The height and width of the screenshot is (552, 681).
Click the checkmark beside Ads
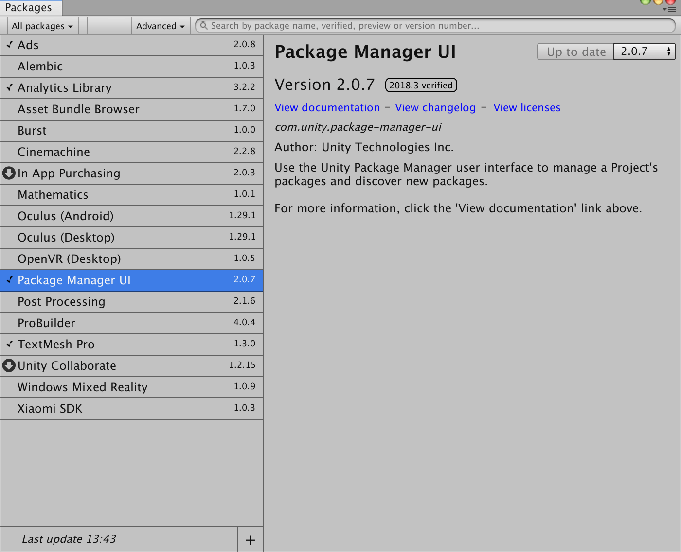9,44
